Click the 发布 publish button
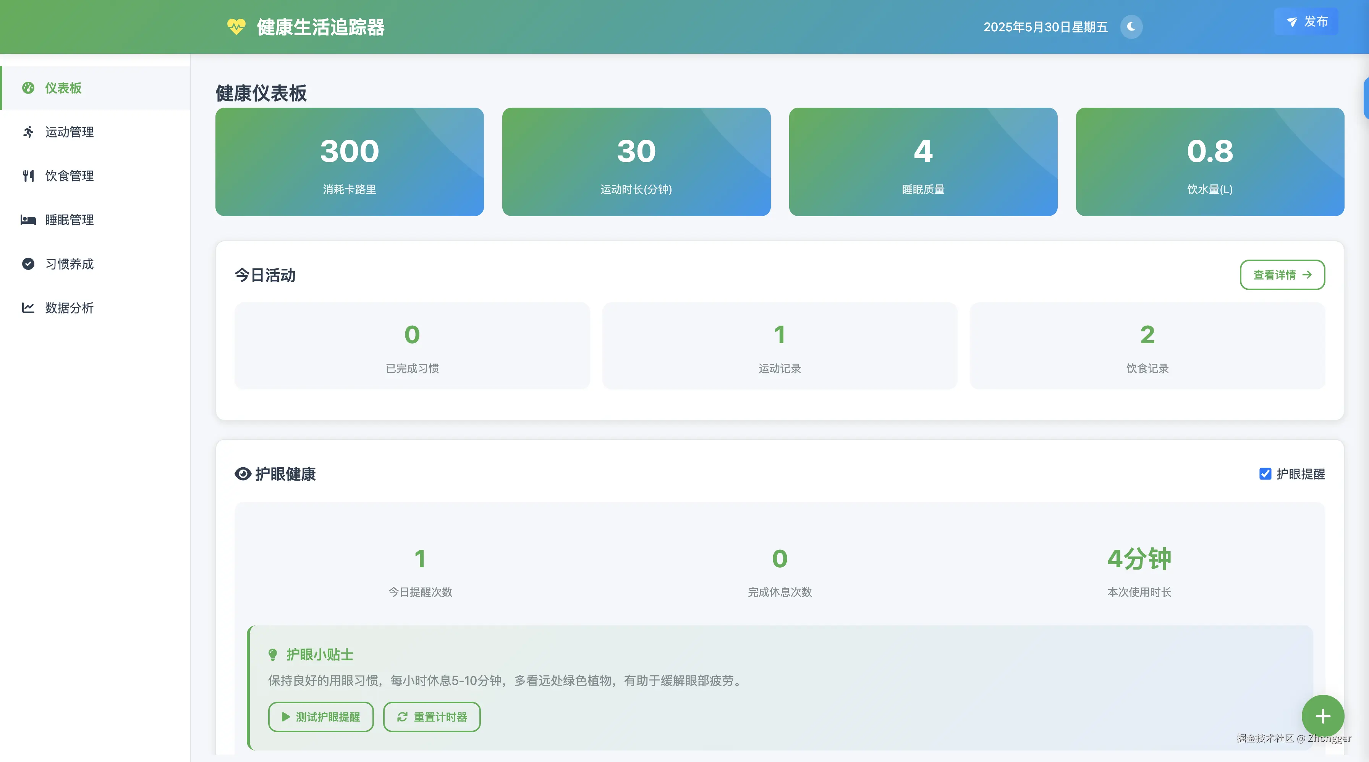This screenshot has width=1369, height=762. point(1306,22)
